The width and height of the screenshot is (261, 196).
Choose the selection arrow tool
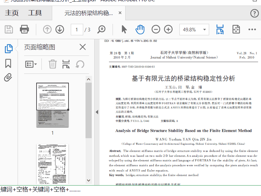(x=124, y=29)
